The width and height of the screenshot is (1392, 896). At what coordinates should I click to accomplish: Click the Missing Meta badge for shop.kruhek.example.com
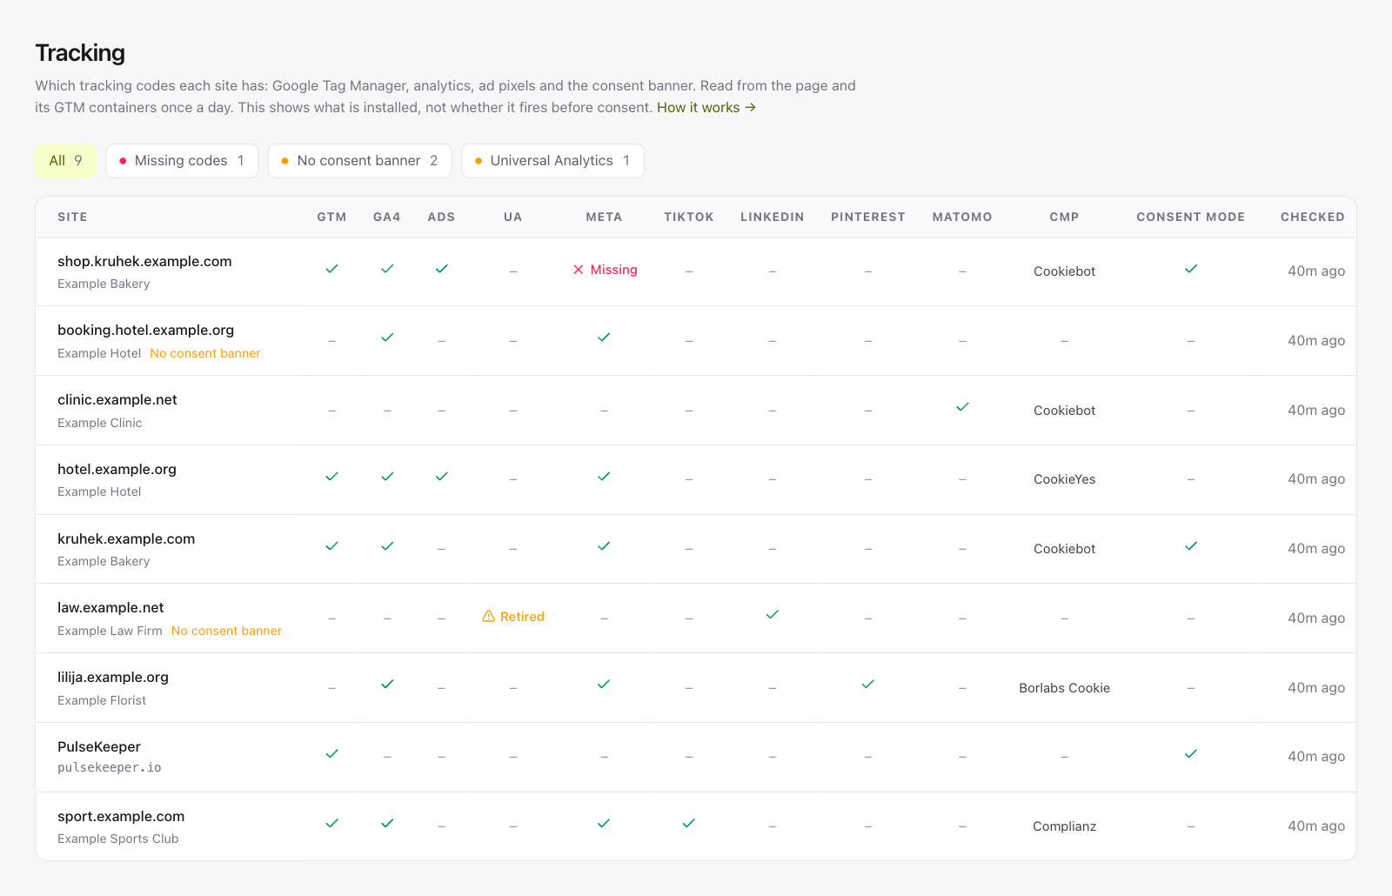pyautogui.click(x=605, y=270)
